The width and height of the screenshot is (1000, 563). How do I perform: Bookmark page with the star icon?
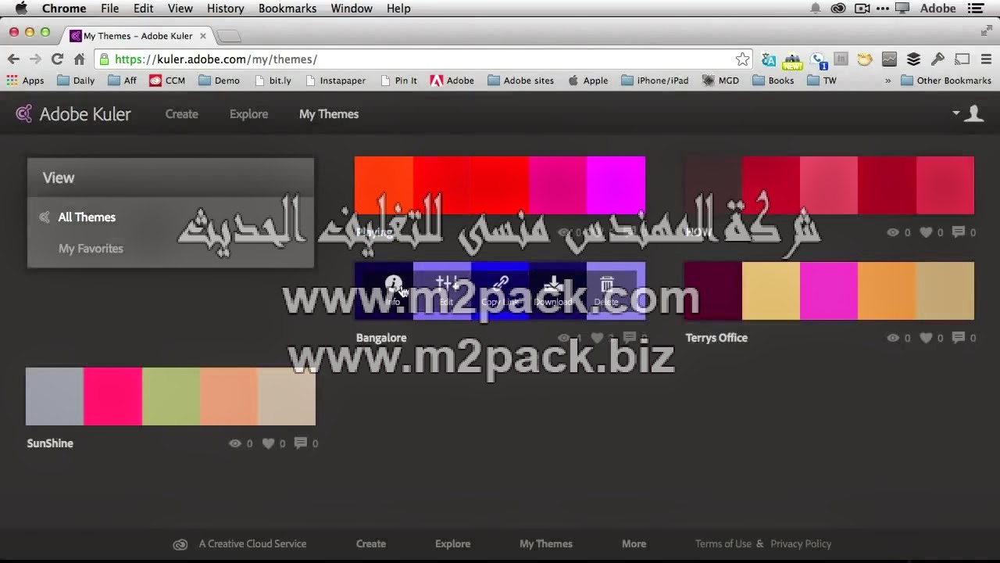point(742,59)
